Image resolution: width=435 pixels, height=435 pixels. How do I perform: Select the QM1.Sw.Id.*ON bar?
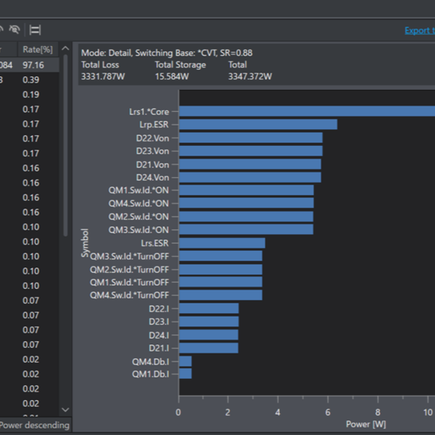[246, 190]
